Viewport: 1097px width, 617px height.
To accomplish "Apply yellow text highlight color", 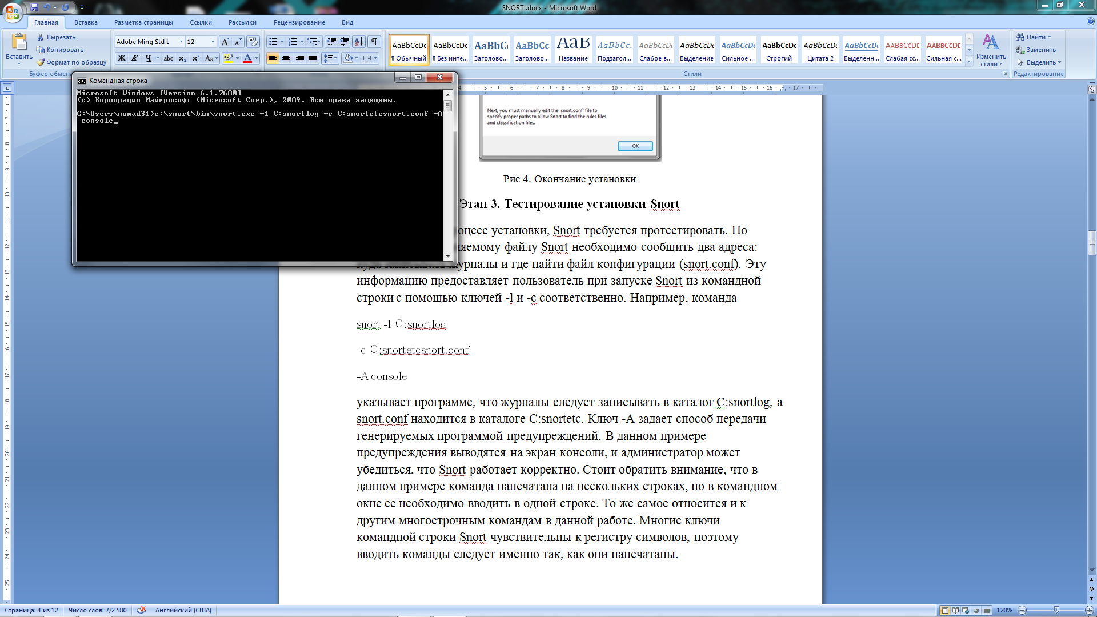I will (x=228, y=58).
